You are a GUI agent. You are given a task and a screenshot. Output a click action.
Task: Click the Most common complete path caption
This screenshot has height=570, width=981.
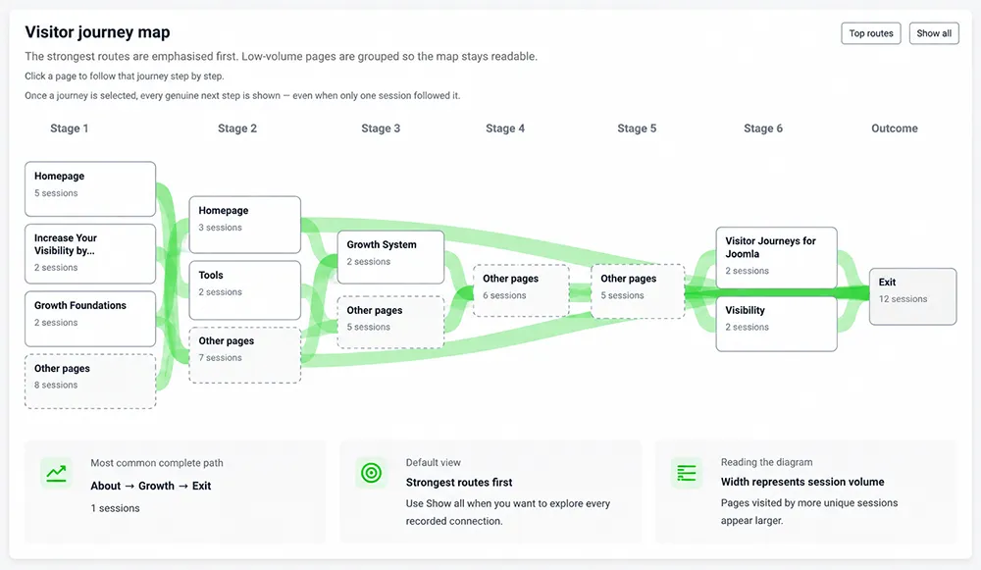tap(157, 463)
